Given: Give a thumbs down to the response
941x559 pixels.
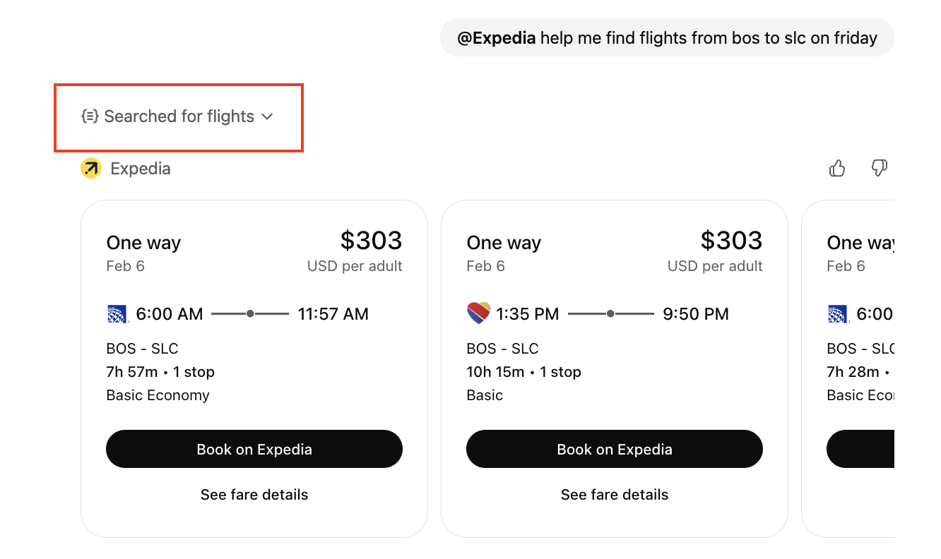Looking at the screenshot, I should 879,168.
